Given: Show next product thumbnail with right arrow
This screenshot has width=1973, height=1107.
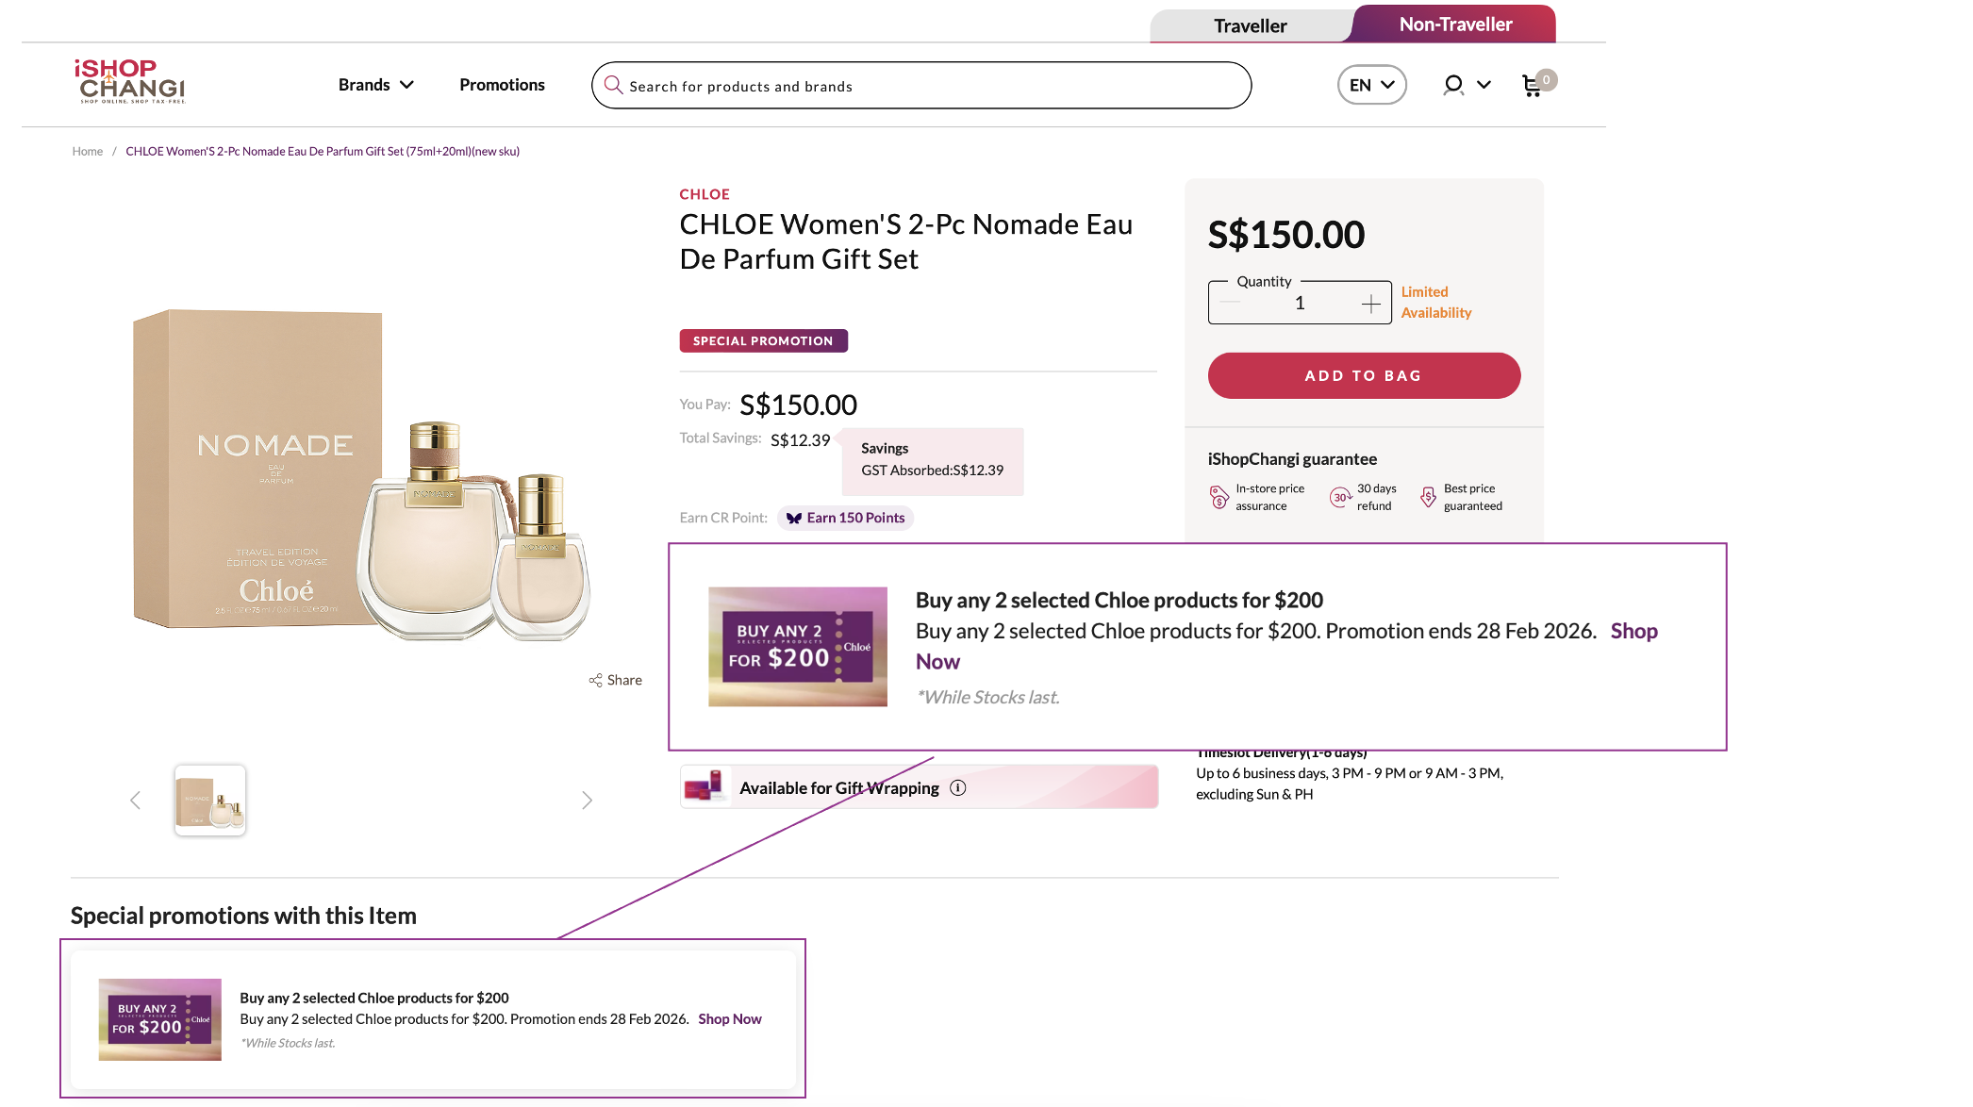Looking at the screenshot, I should click(x=587, y=801).
